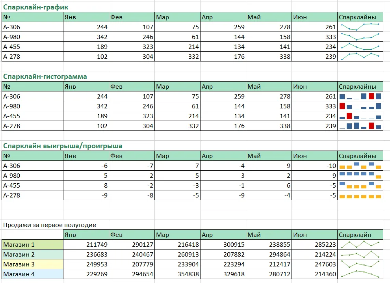Select the cell containing 329618
This screenshot has height=283, width=390.
(x=223, y=274)
